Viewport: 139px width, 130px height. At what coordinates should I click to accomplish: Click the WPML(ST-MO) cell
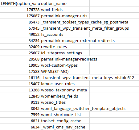65,71
